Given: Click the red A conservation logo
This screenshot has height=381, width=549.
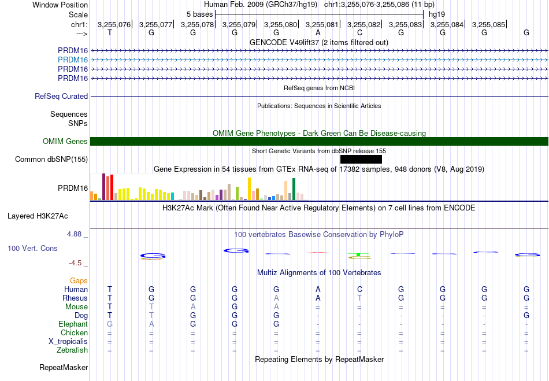Looking at the screenshot, I should coord(318,253).
